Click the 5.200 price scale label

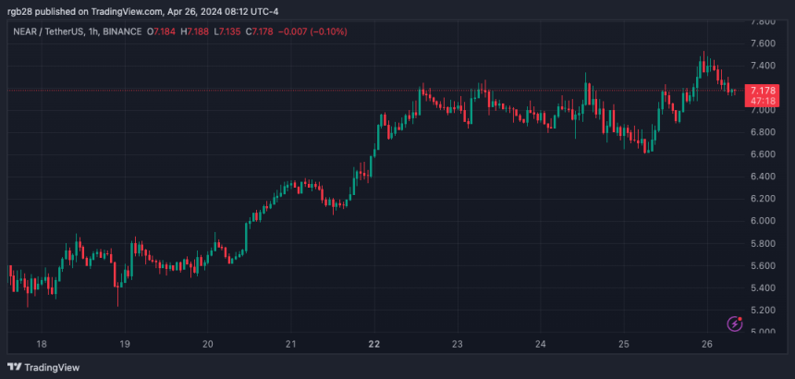762,310
